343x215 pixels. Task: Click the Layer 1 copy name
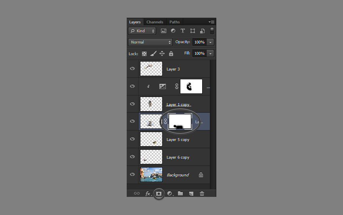tap(178, 105)
